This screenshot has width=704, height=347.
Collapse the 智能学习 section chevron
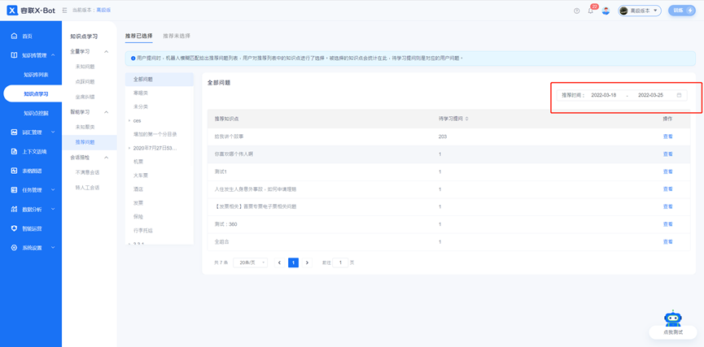click(107, 111)
